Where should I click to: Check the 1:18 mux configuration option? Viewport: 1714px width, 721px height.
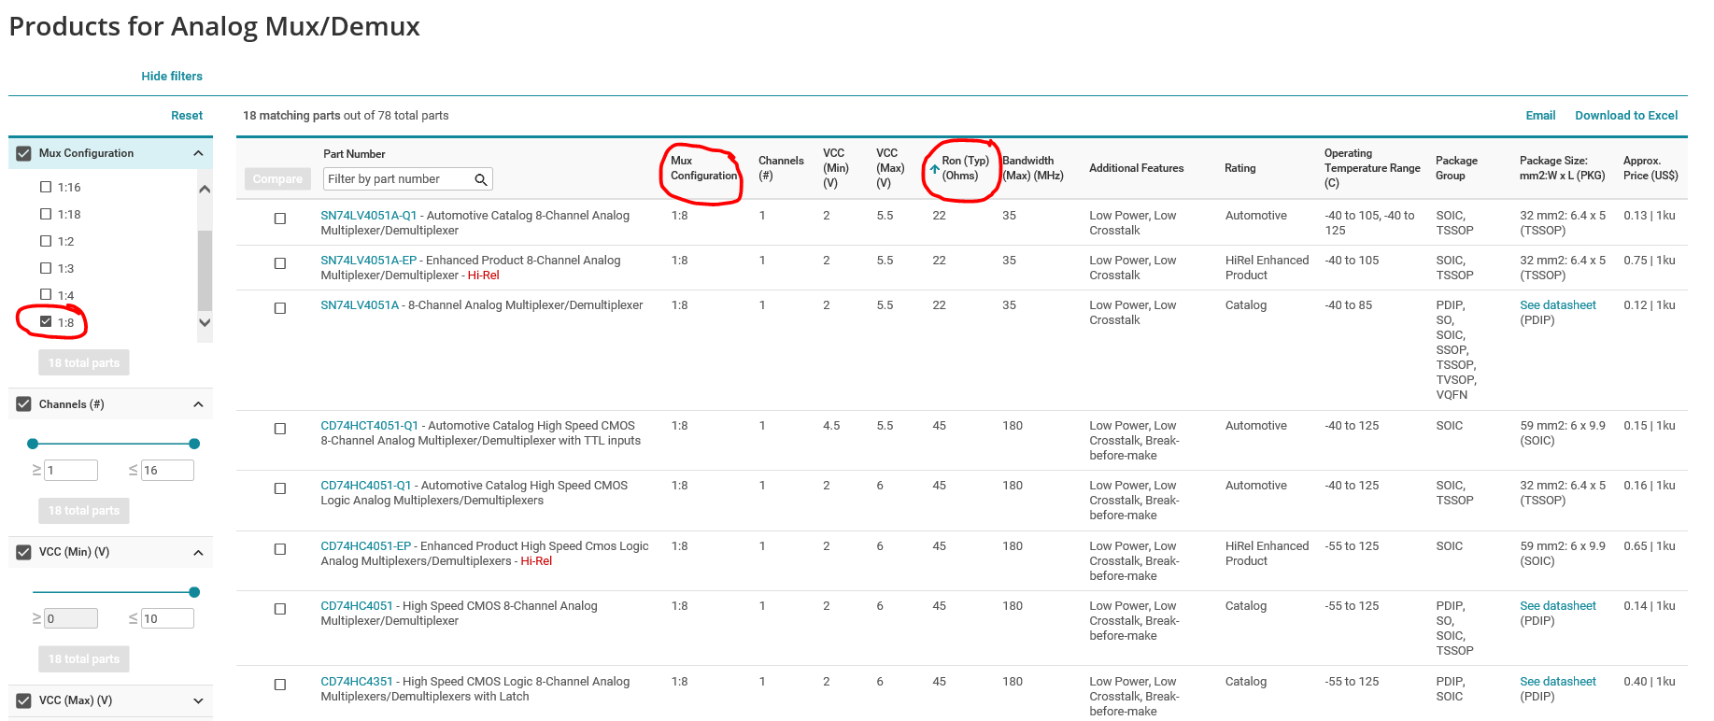[46, 214]
